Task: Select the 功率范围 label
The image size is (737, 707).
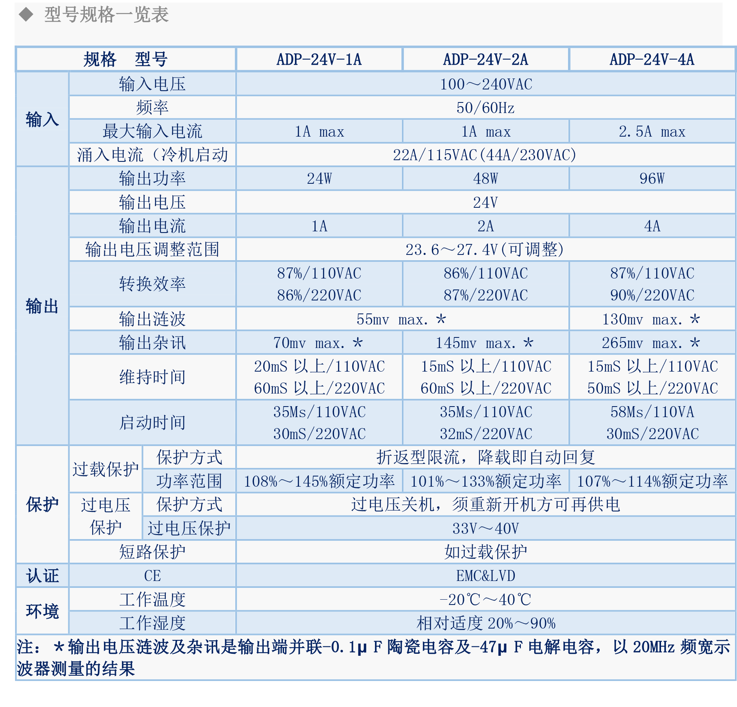Action: tap(189, 481)
